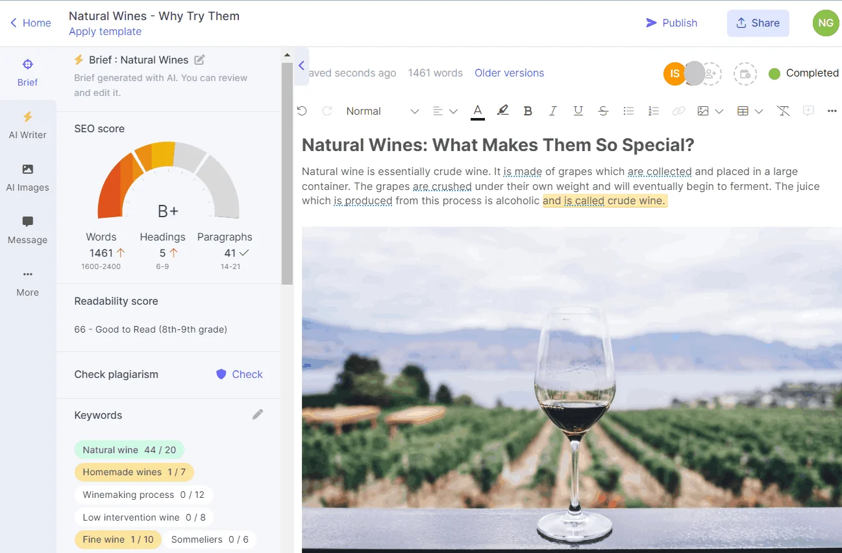Switch to the AI Images tab
Viewport: 842px width, 553px height.
tap(27, 177)
